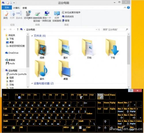Click the 属性 properties icon in ribbon
Image resolution: width=144 pixels, height=133 pixels.
click(x=5, y=15)
